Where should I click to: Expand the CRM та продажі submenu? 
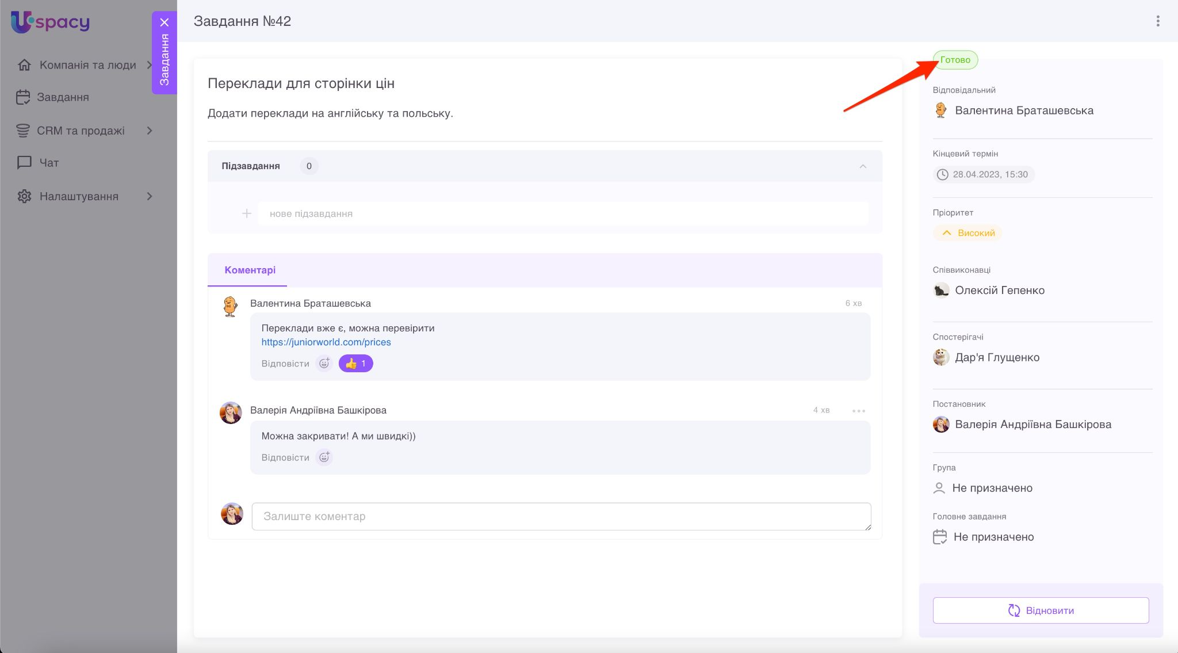tap(150, 131)
